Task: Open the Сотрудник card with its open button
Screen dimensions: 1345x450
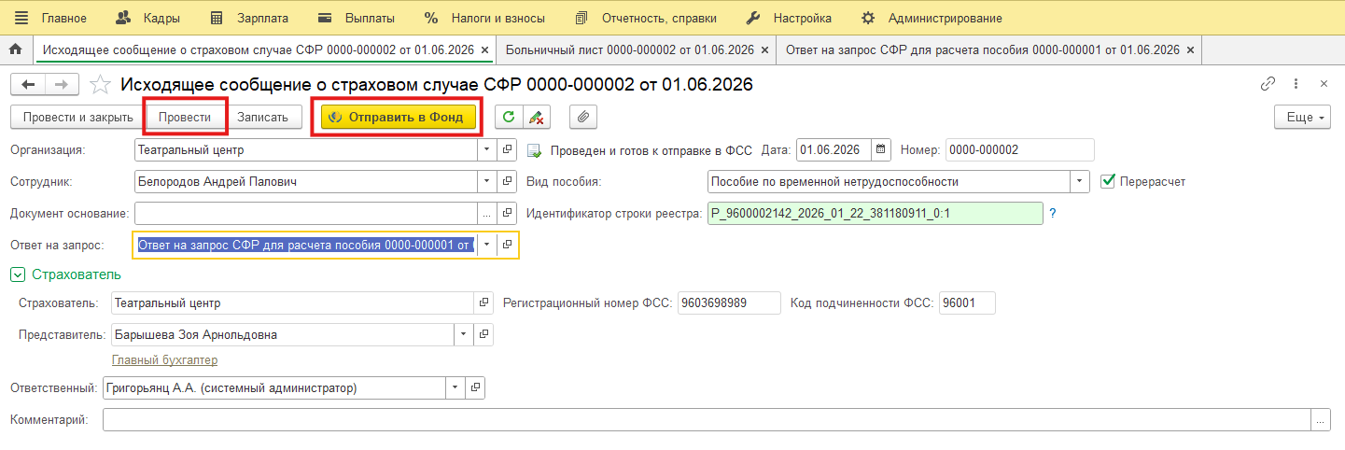Action: tap(509, 181)
